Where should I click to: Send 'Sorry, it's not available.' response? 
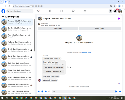[54, 71]
